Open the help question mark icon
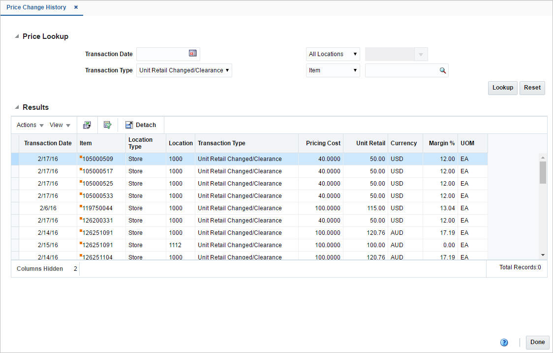Image resolution: width=553 pixels, height=353 pixels. (504, 342)
